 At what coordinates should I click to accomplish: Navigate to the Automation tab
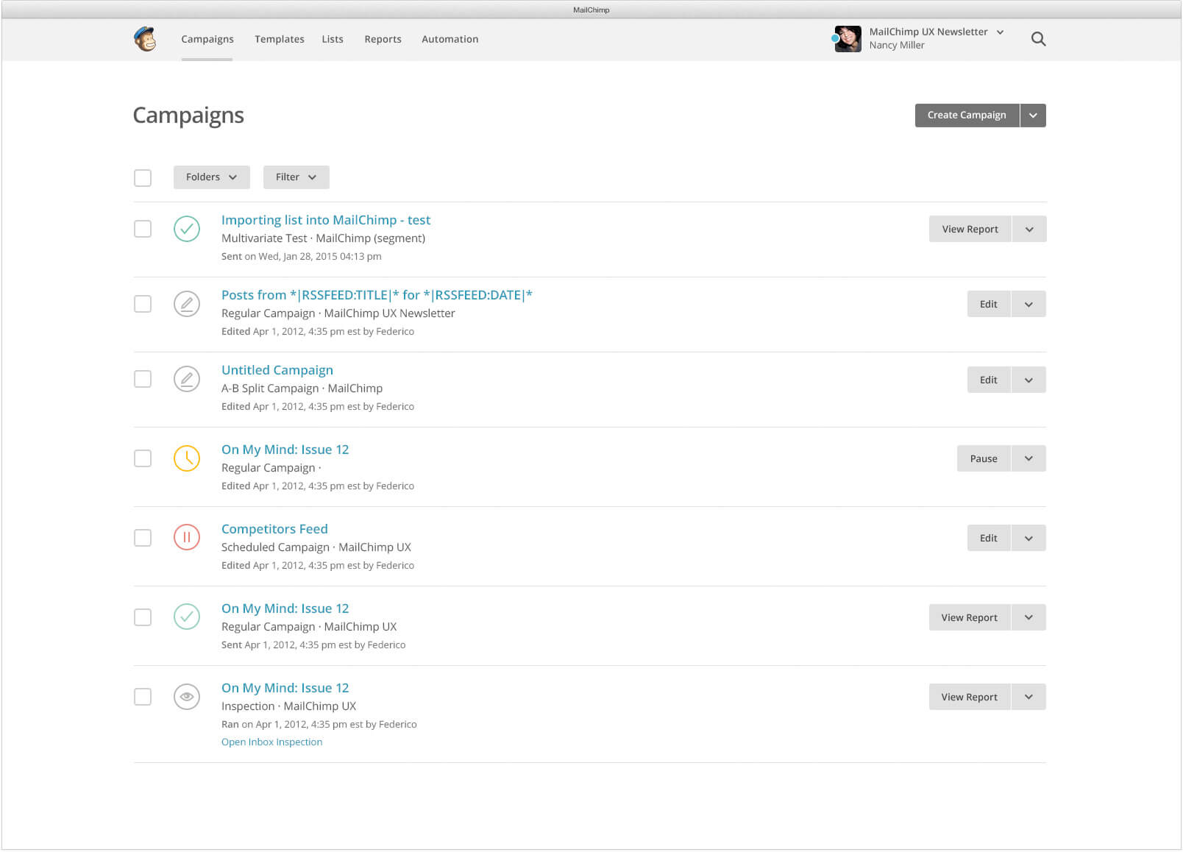pyautogui.click(x=450, y=39)
